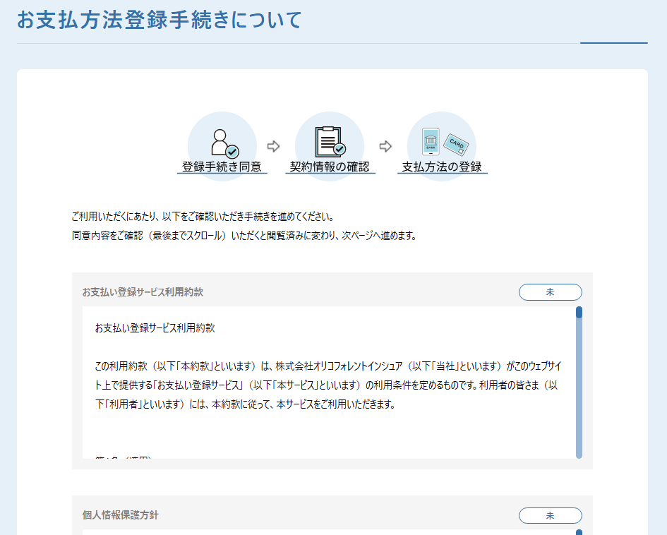Image resolution: width=667 pixels, height=535 pixels.
Task: Click the 未 status badge for お支払い登録サービス利用約款
Action: click(550, 292)
